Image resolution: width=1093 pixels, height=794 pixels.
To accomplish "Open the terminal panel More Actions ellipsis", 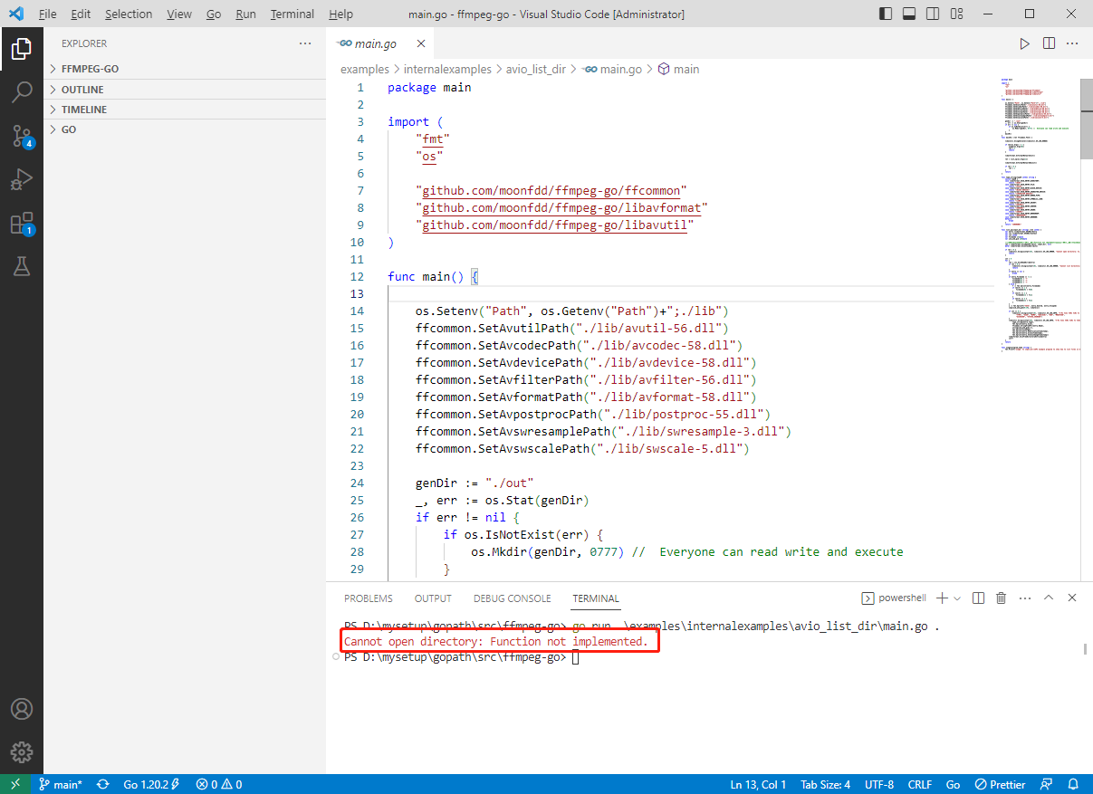I will tap(1025, 598).
